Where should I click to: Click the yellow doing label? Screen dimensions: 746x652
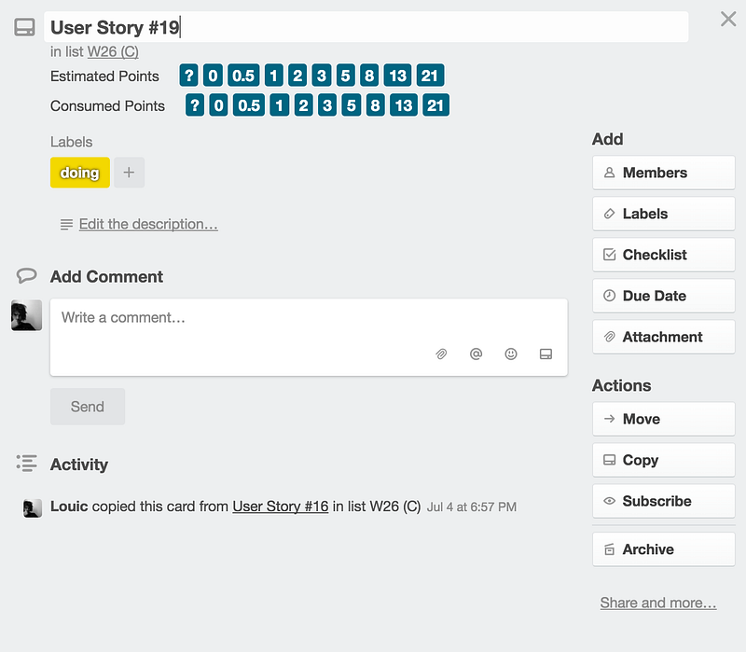click(x=80, y=173)
